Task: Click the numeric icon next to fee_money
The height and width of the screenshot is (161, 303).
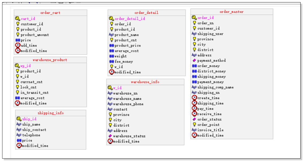Action: 112,62
